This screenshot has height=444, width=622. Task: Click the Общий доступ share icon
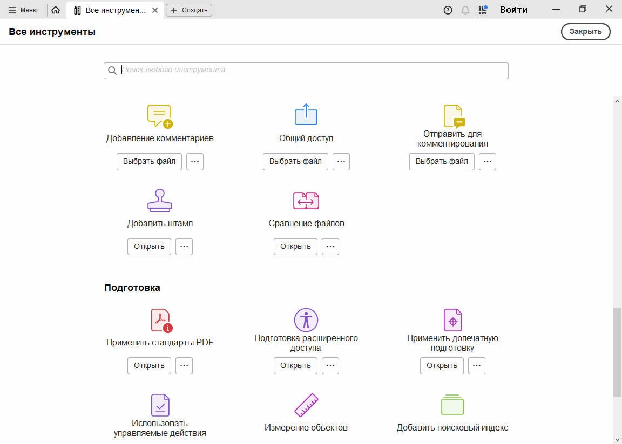click(x=306, y=115)
